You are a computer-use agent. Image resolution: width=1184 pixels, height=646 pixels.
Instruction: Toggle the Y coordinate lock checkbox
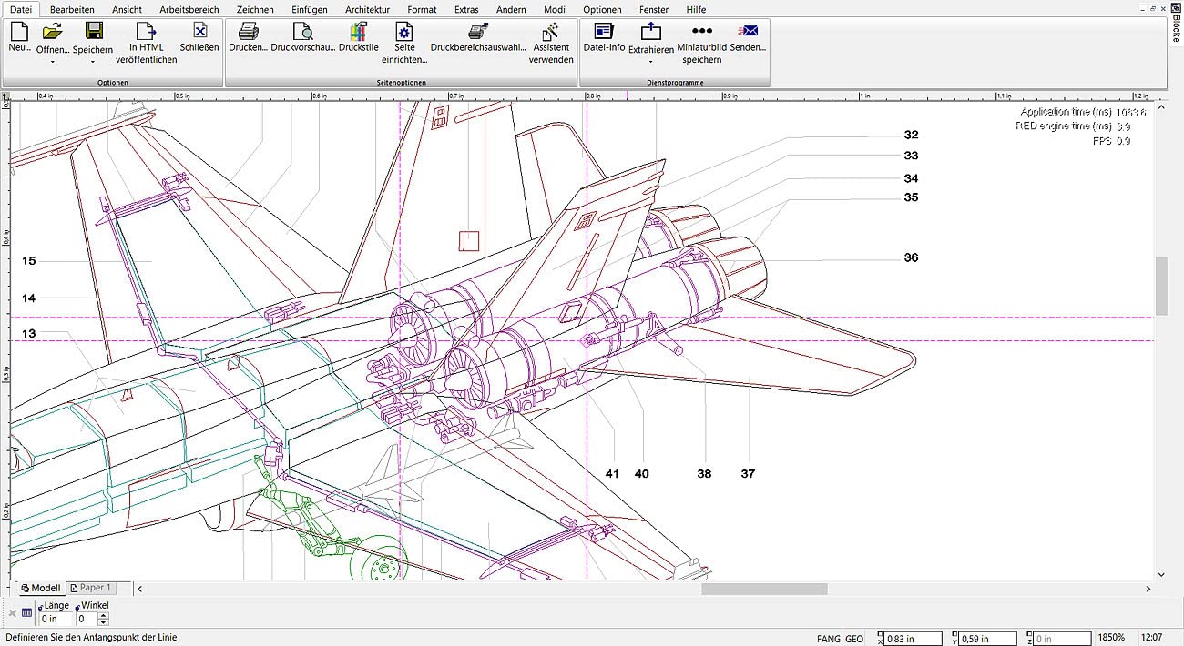954,635
